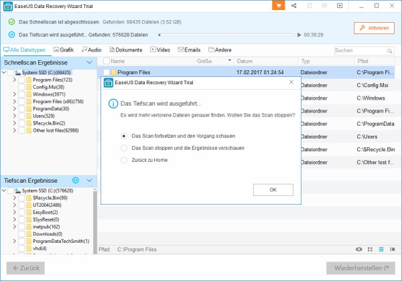Image resolution: width=402 pixels, height=281 pixels.
Task: Switch to list view
Action: [x=381, y=250]
